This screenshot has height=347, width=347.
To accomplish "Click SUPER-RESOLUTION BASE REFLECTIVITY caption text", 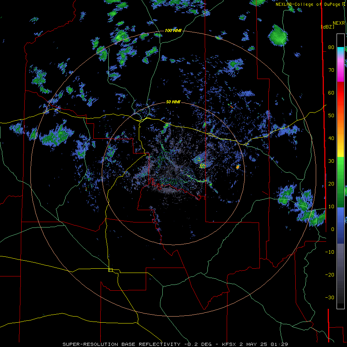I will (121, 344).
